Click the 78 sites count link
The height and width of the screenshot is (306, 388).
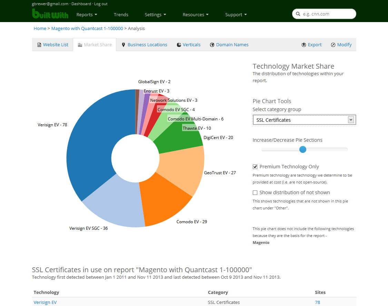click(318, 302)
